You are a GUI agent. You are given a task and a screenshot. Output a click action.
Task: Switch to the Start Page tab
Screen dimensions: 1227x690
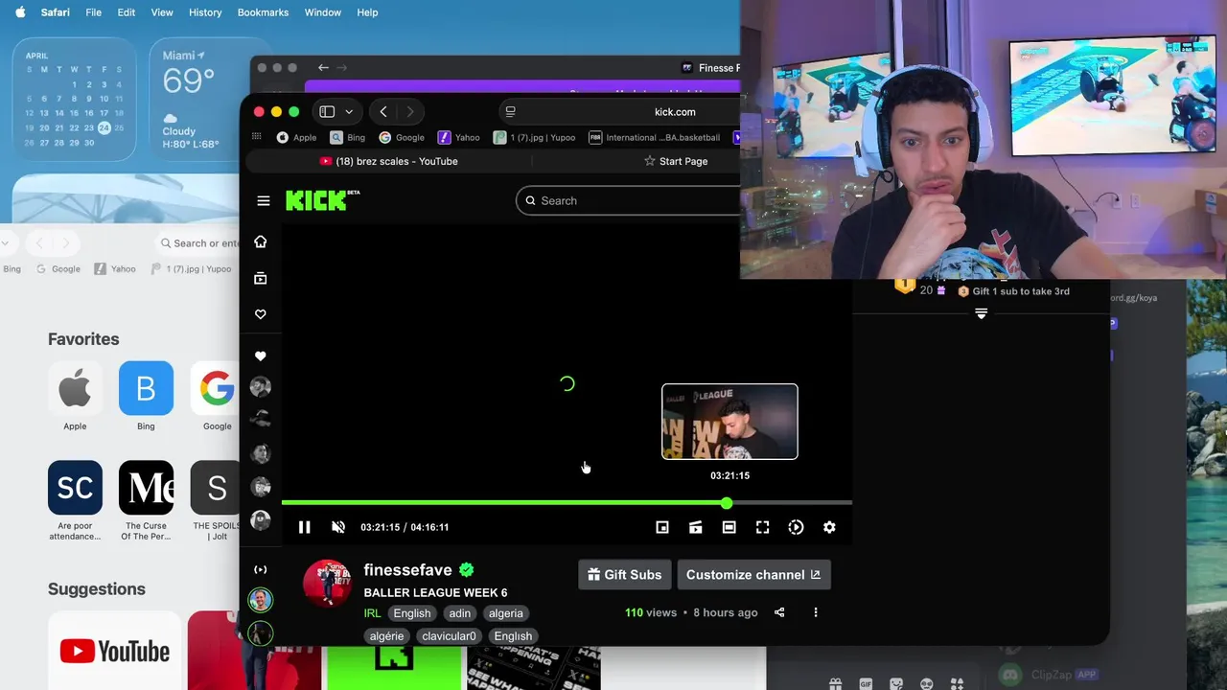[x=676, y=161]
